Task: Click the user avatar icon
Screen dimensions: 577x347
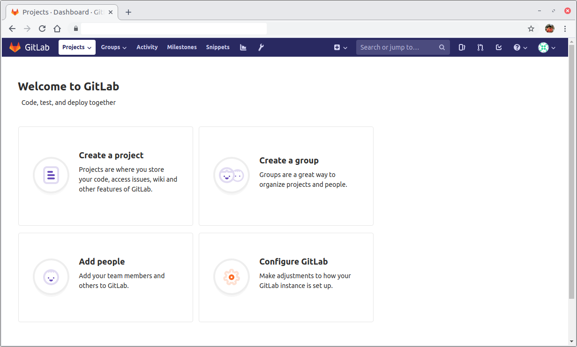Action: coord(543,47)
